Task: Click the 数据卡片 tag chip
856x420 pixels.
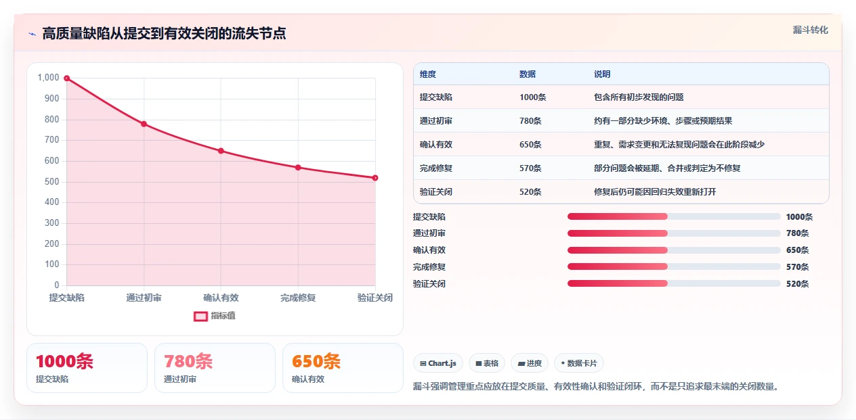Action: [x=579, y=363]
